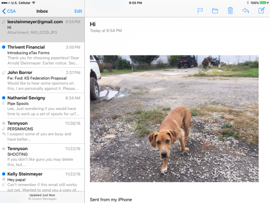Tap star icon beside Tennyson PERSIMMONS
The image size is (270, 203).
tap(4, 123)
